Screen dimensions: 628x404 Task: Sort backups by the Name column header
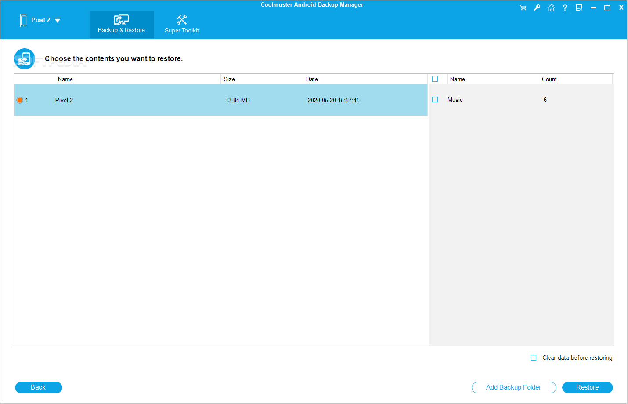click(138, 79)
